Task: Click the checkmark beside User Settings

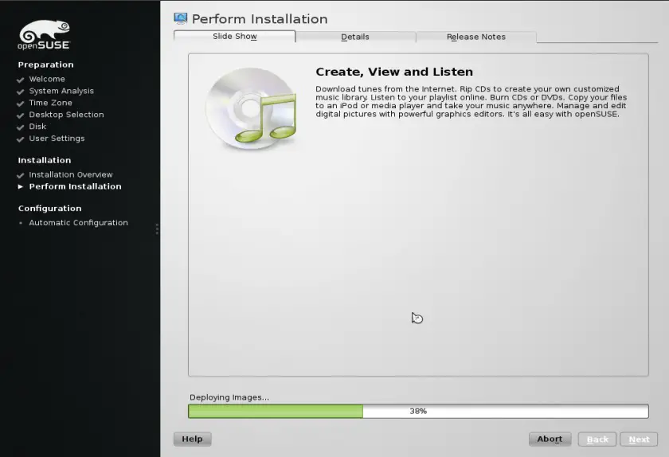Action: tap(20, 139)
